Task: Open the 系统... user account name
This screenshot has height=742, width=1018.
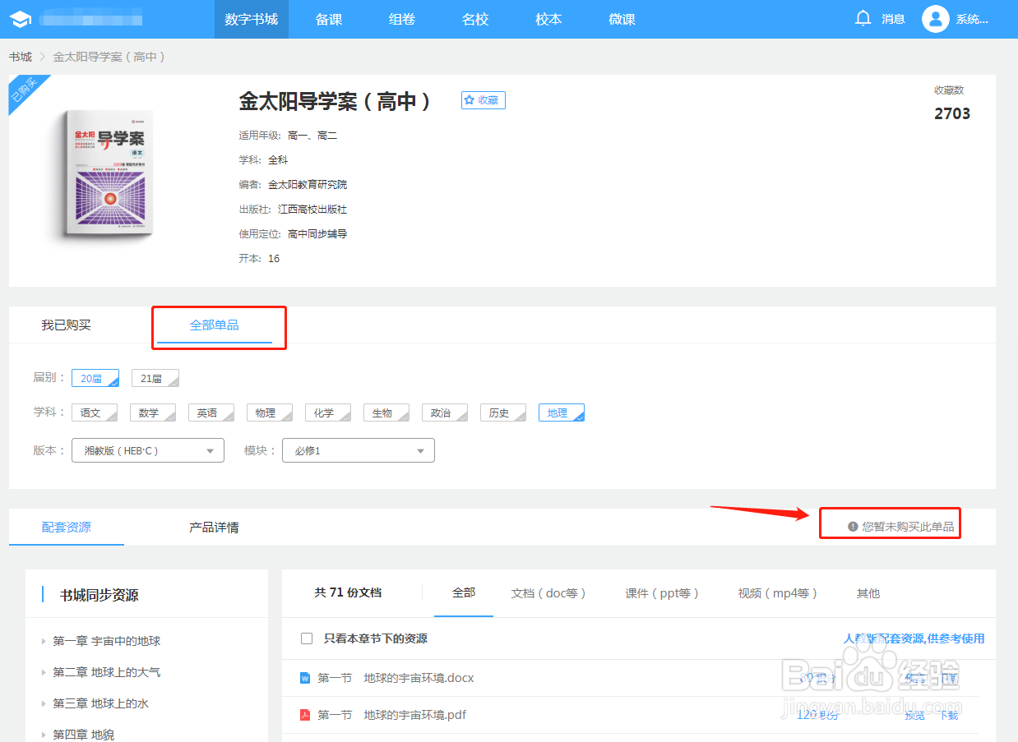Action: 972,19
